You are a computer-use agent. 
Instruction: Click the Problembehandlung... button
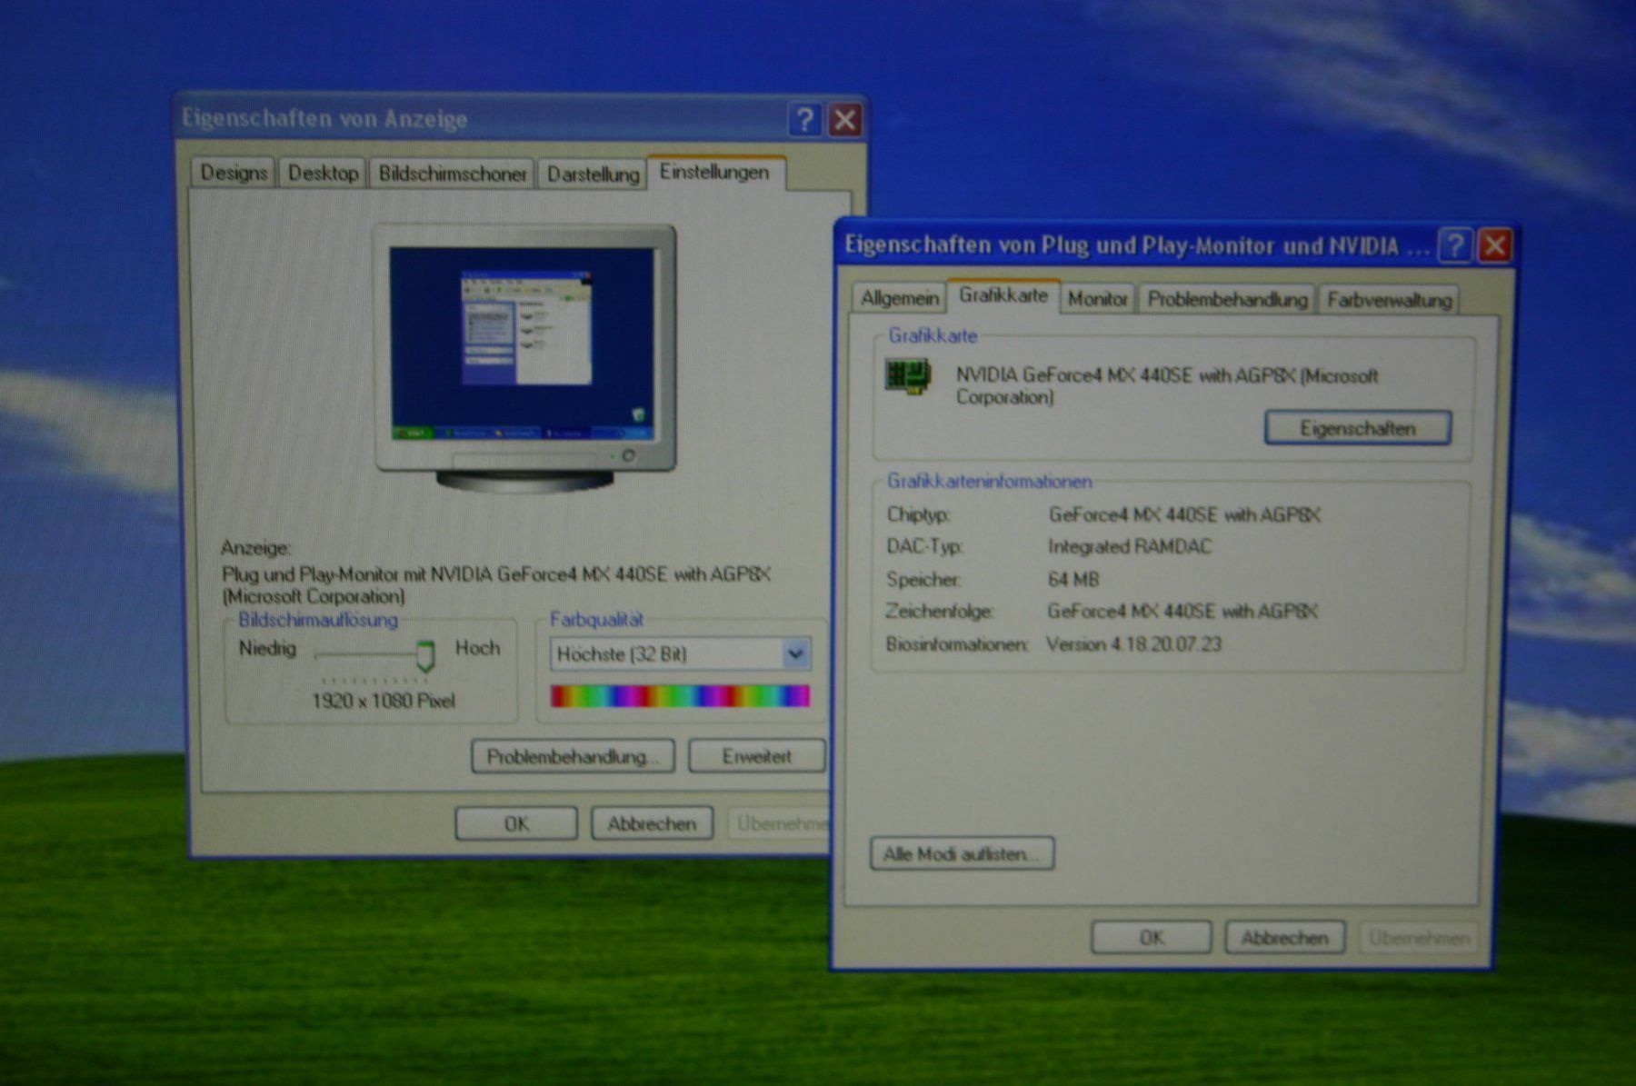pos(573,756)
